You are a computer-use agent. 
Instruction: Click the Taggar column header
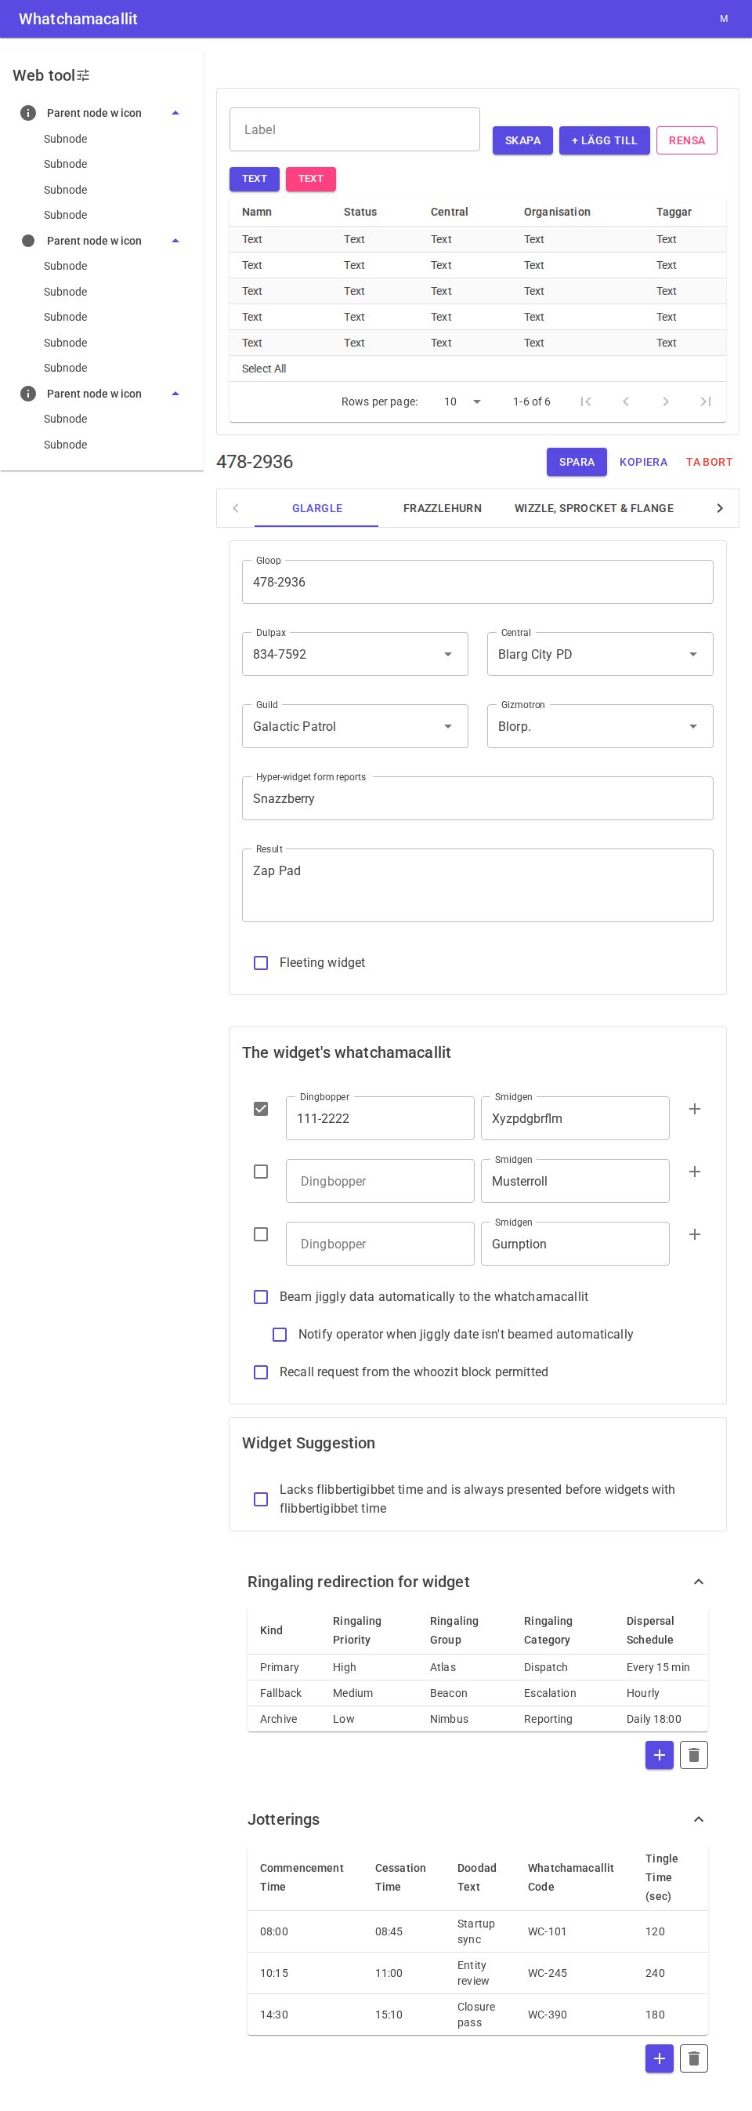tap(674, 213)
